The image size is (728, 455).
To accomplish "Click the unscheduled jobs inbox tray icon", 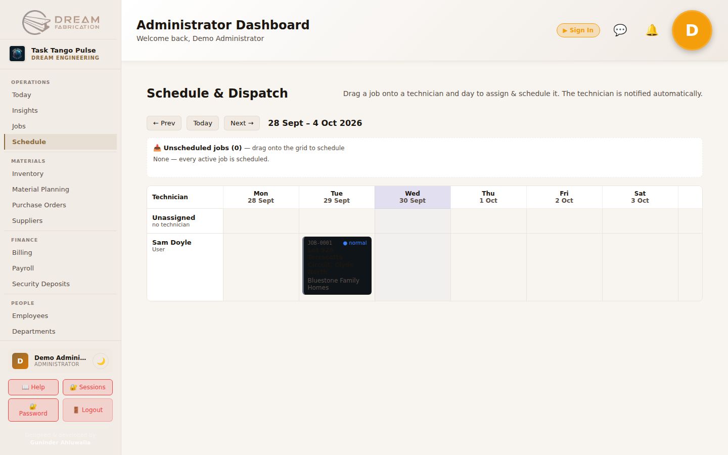I will [x=157, y=148].
